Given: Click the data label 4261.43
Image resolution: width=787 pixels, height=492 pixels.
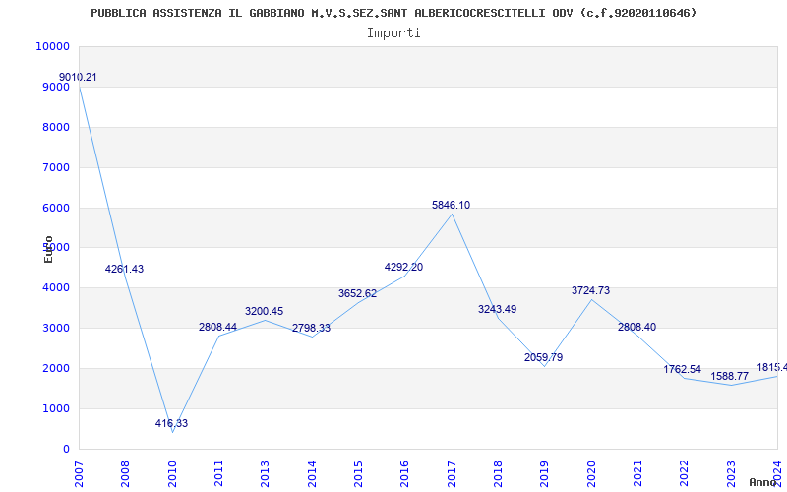Looking at the screenshot, I should pos(124,269).
